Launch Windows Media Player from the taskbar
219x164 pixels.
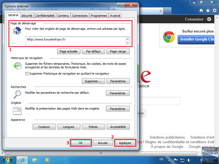point(47,160)
